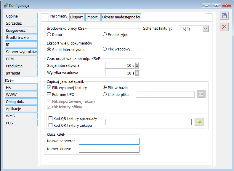Open the Ogólne configuration section
The image size is (234, 171).
tap(21, 16)
